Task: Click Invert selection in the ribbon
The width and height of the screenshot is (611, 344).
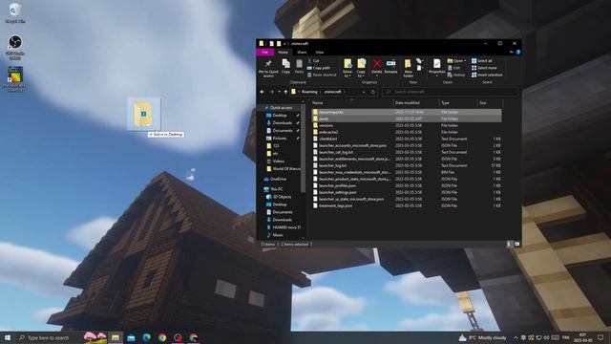Action: point(487,75)
